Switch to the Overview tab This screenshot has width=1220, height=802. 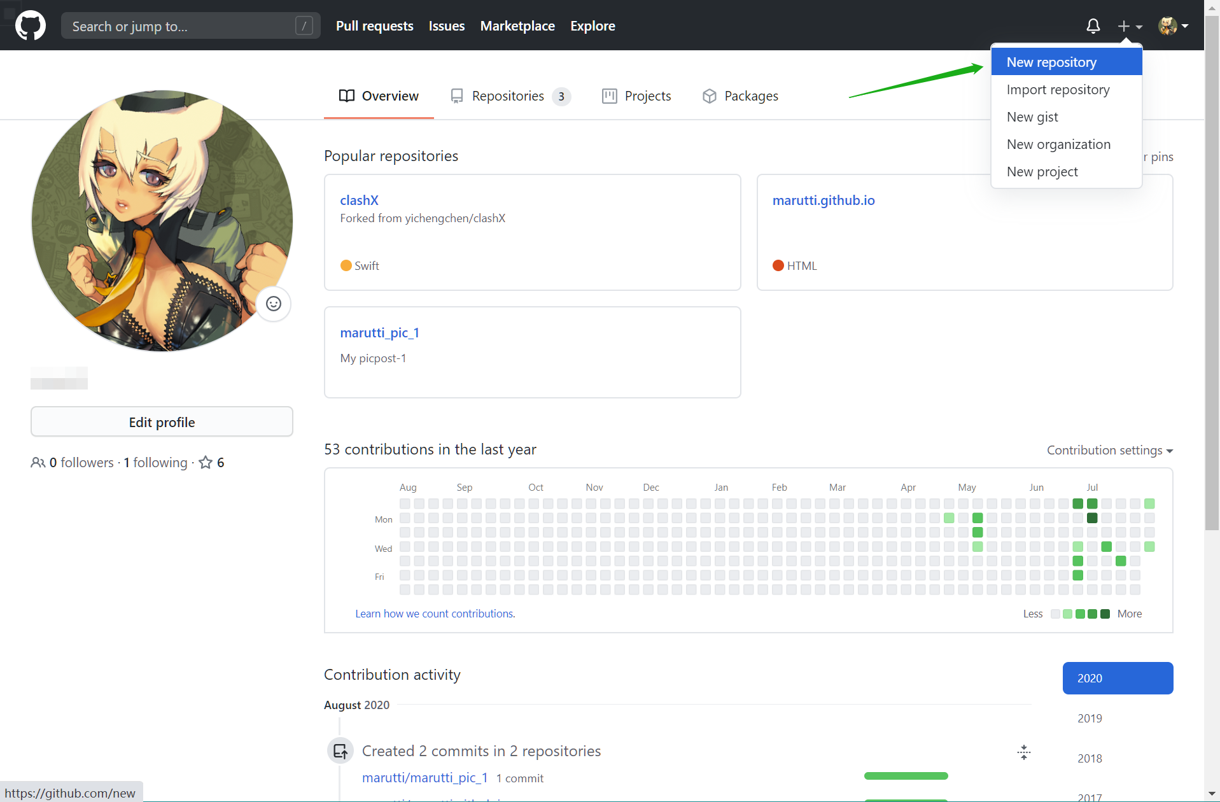(379, 96)
